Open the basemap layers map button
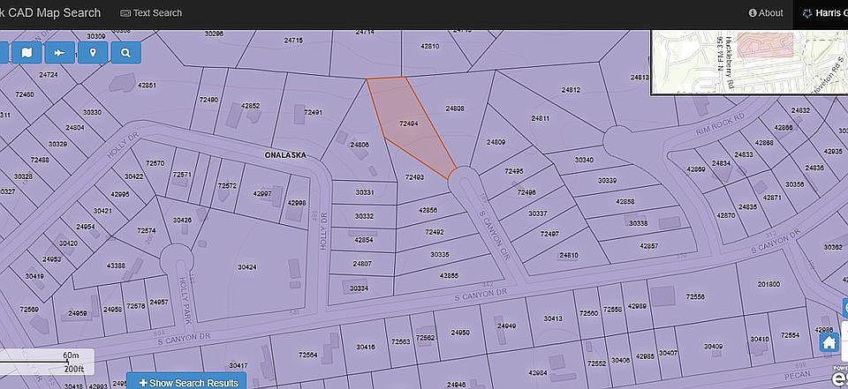The height and width of the screenshot is (389, 848). click(x=26, y=52)
